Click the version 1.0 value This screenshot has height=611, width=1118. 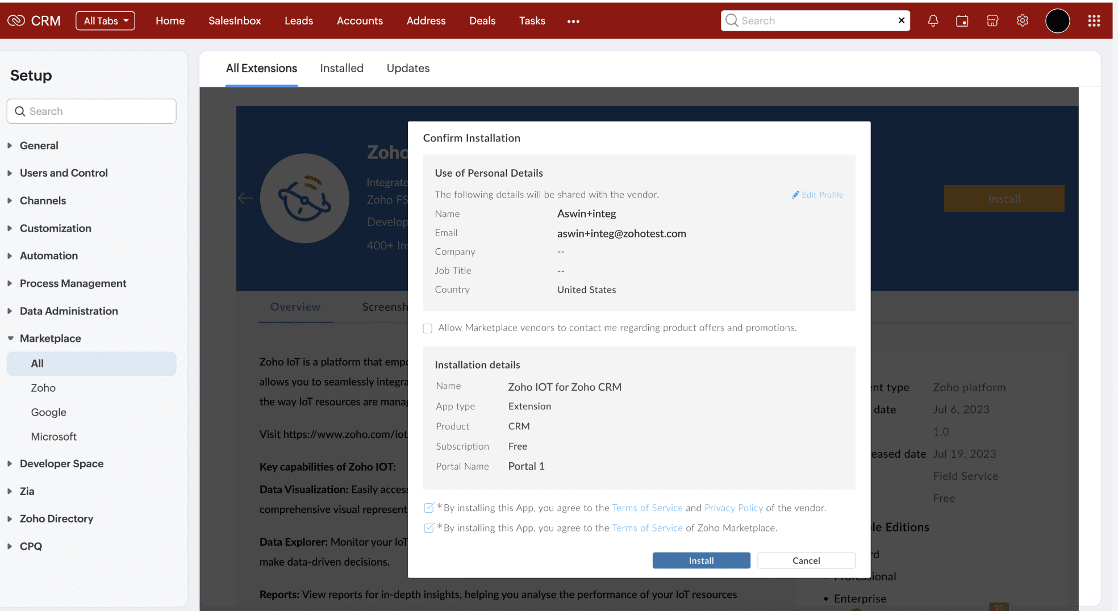coord(941,432)
